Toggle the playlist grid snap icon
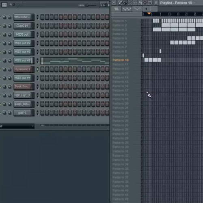203x203 pixels. (x=156, y=2)
